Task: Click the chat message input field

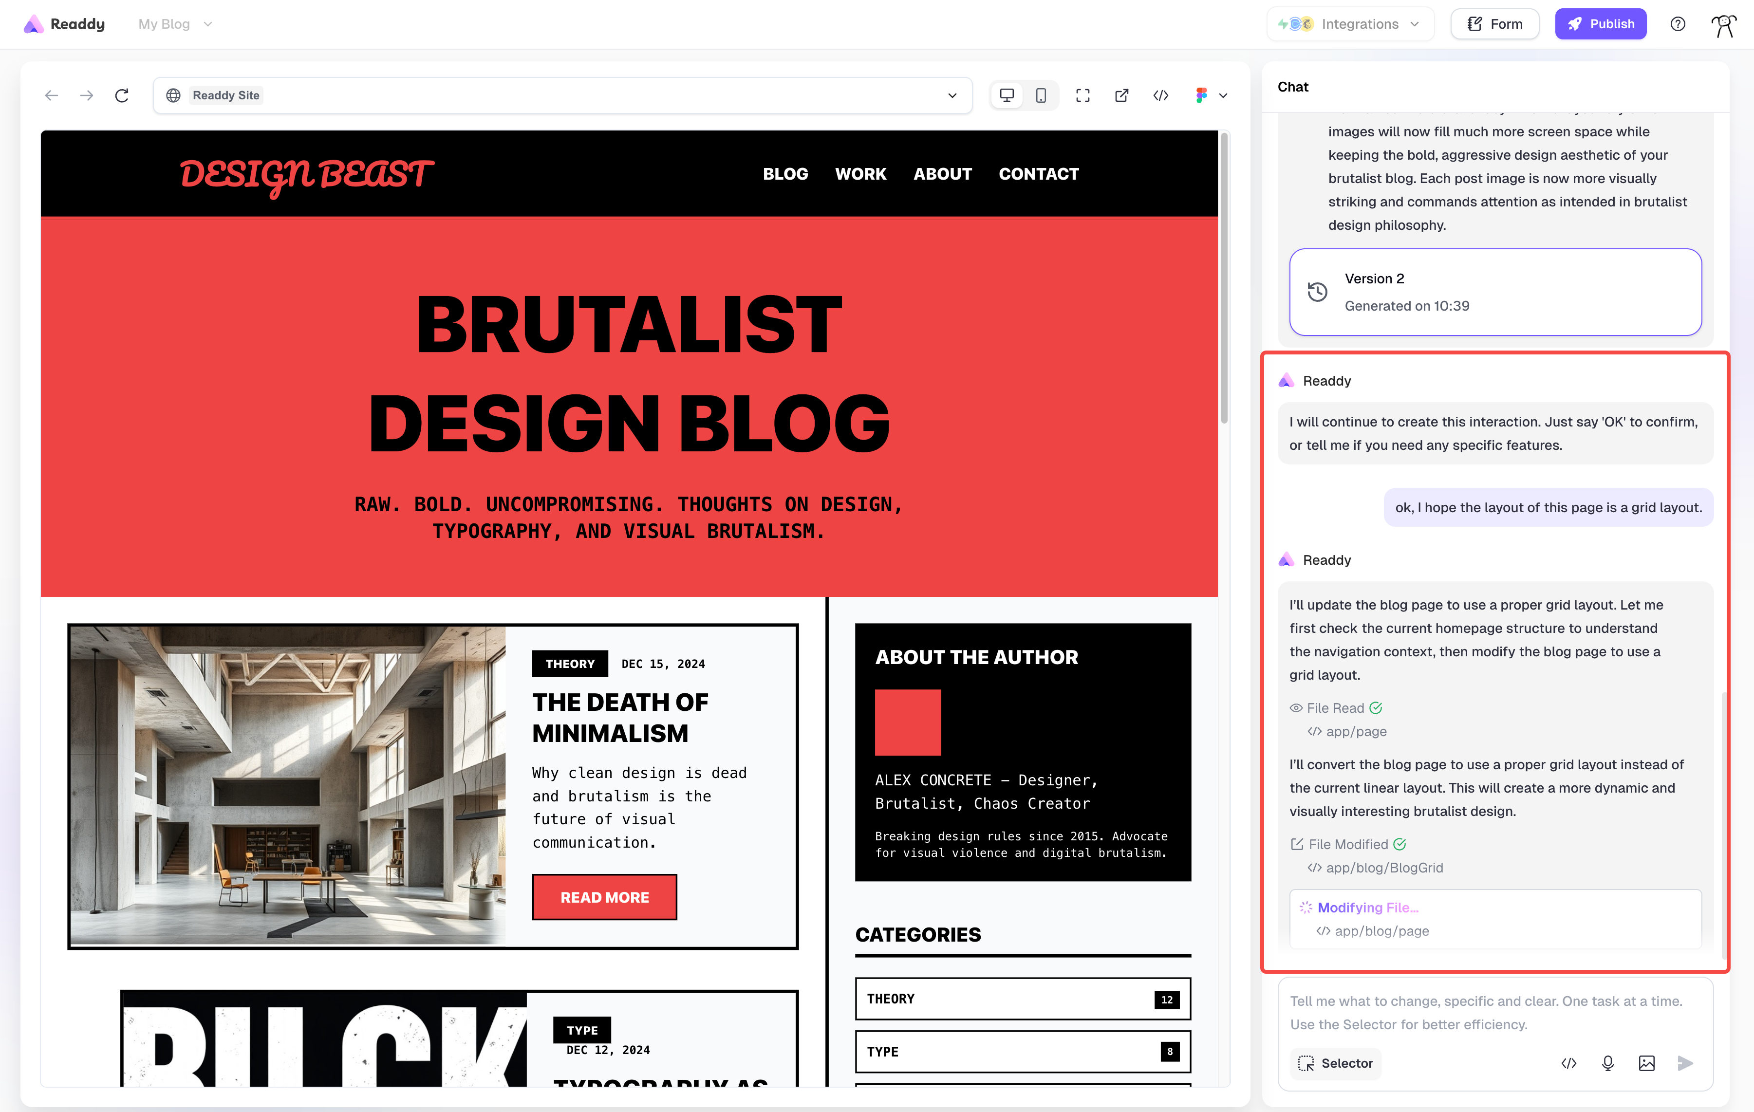Action: pos(1486,1012)
